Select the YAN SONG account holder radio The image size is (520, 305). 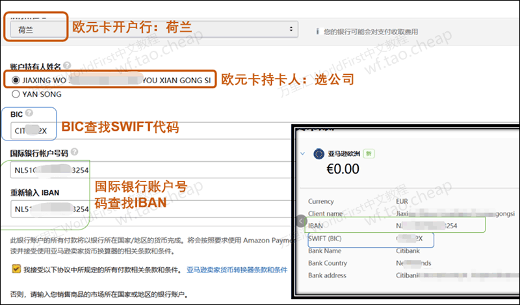coord(16,94)
